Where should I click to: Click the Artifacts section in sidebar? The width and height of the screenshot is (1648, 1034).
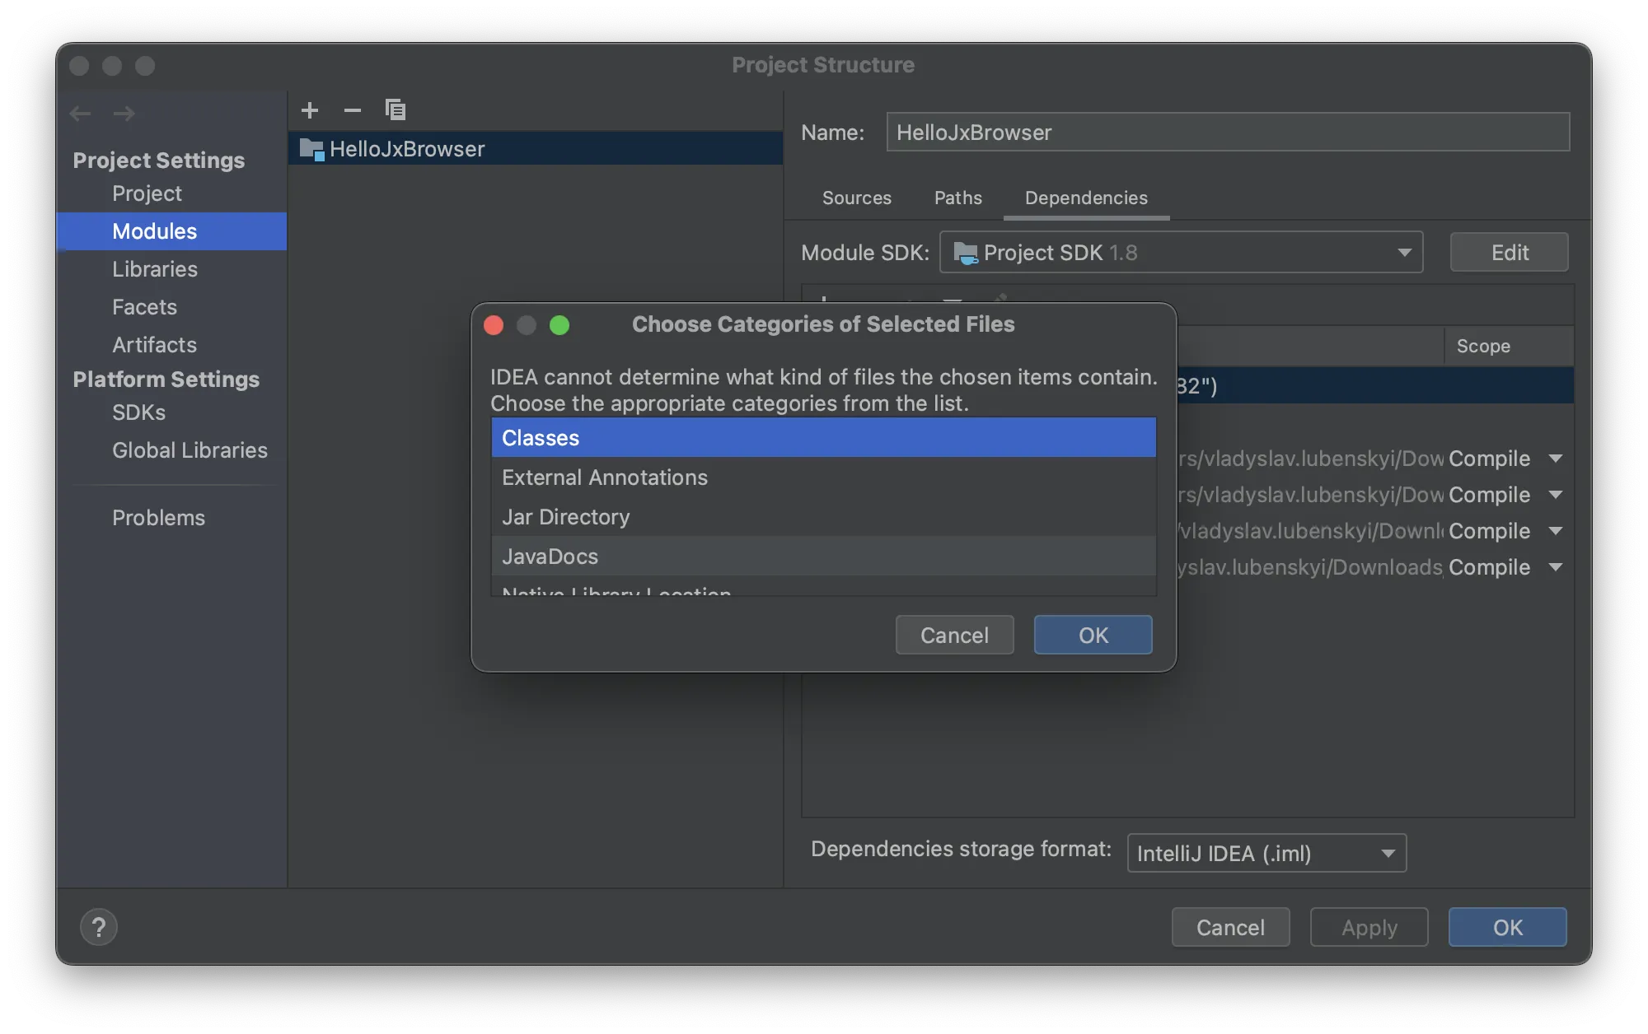154,344
